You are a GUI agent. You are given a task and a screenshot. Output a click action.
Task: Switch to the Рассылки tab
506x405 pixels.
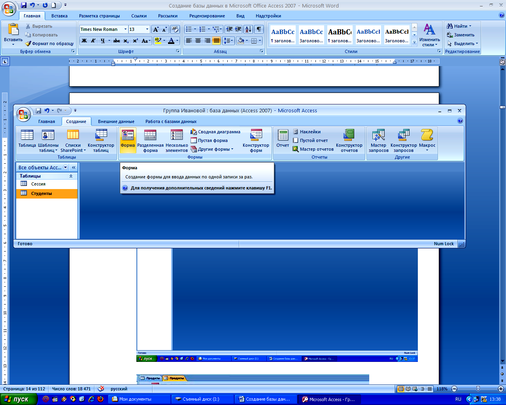coord(168,16)
